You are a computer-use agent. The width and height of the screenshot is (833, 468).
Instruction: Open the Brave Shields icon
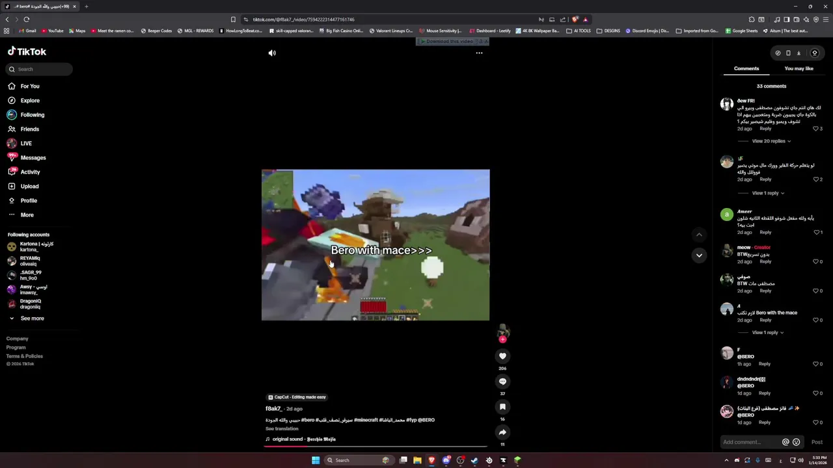pos(575,19)
